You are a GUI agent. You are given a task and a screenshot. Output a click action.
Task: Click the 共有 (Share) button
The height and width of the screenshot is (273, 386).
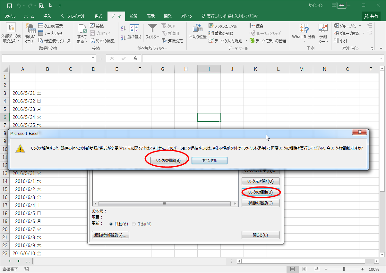[371, 16]
